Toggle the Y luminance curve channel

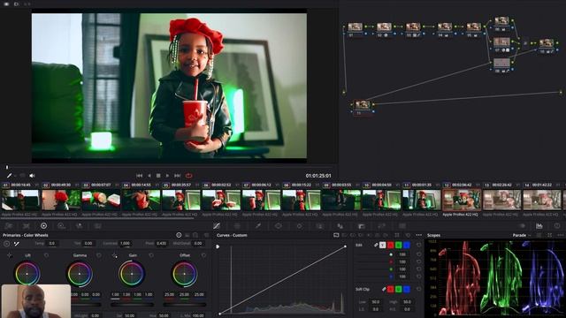pos(383,246)
